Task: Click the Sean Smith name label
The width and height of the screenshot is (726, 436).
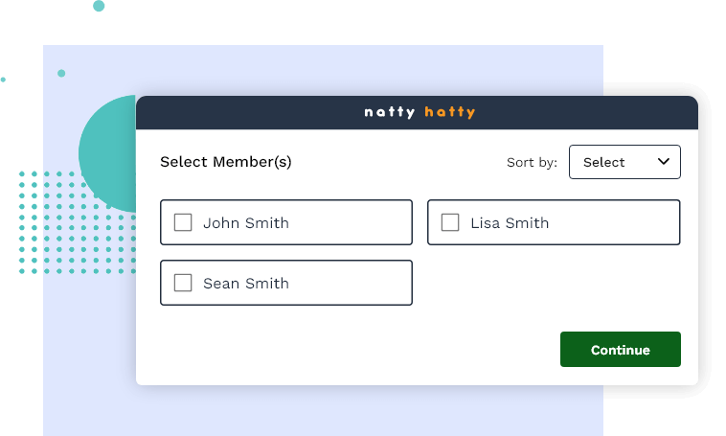Action: tap(246, 284)
